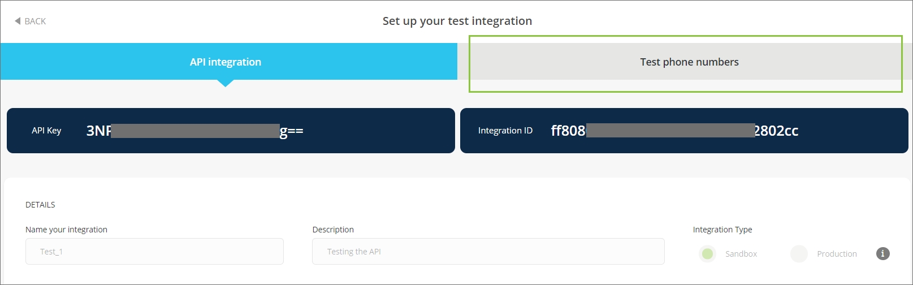Click the API Key label

(46, 131)
